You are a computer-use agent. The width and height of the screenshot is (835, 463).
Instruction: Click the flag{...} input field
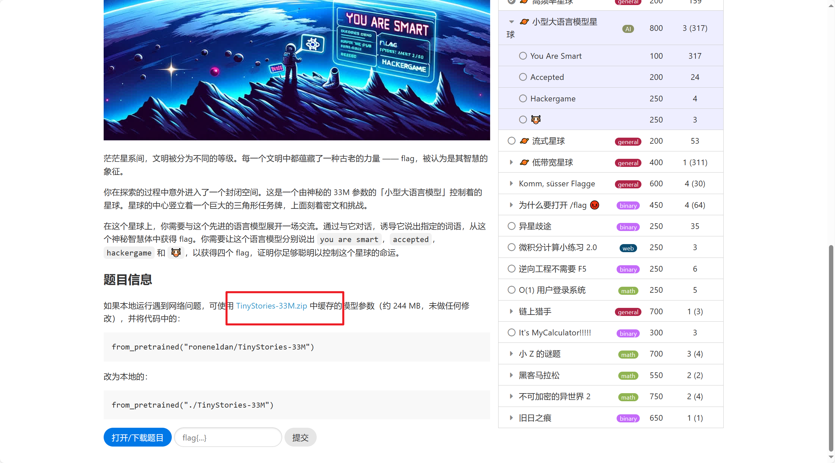coord(228,437)
